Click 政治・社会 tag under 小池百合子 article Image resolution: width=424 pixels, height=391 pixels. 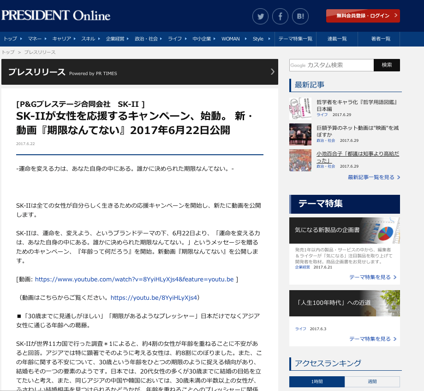coord(326,167)
